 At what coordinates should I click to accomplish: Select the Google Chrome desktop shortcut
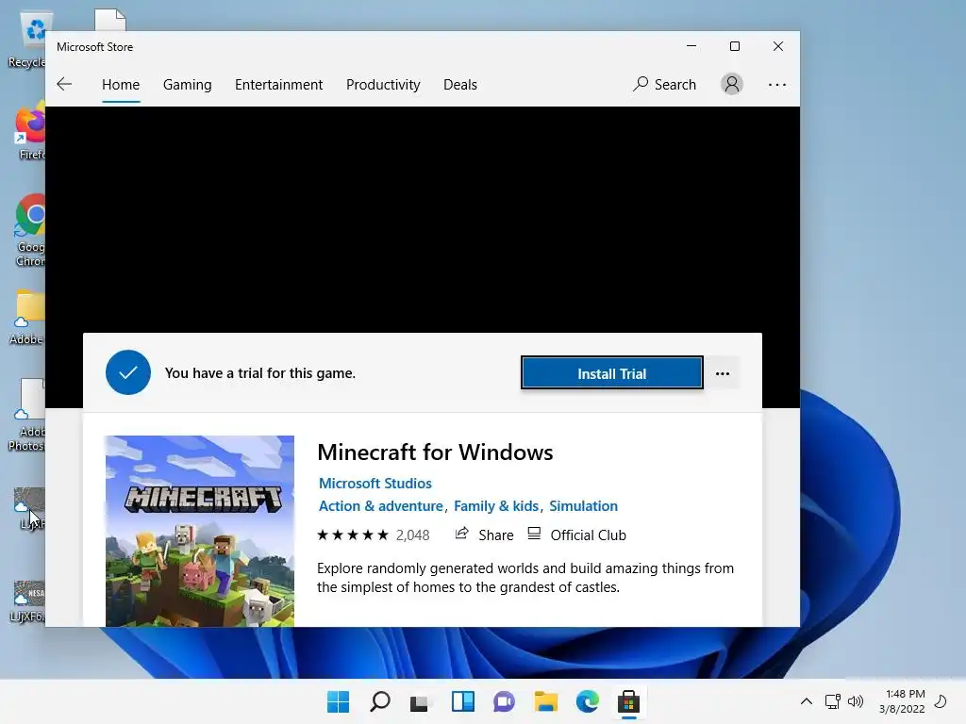pyautogui.click(x=29, y=230)
